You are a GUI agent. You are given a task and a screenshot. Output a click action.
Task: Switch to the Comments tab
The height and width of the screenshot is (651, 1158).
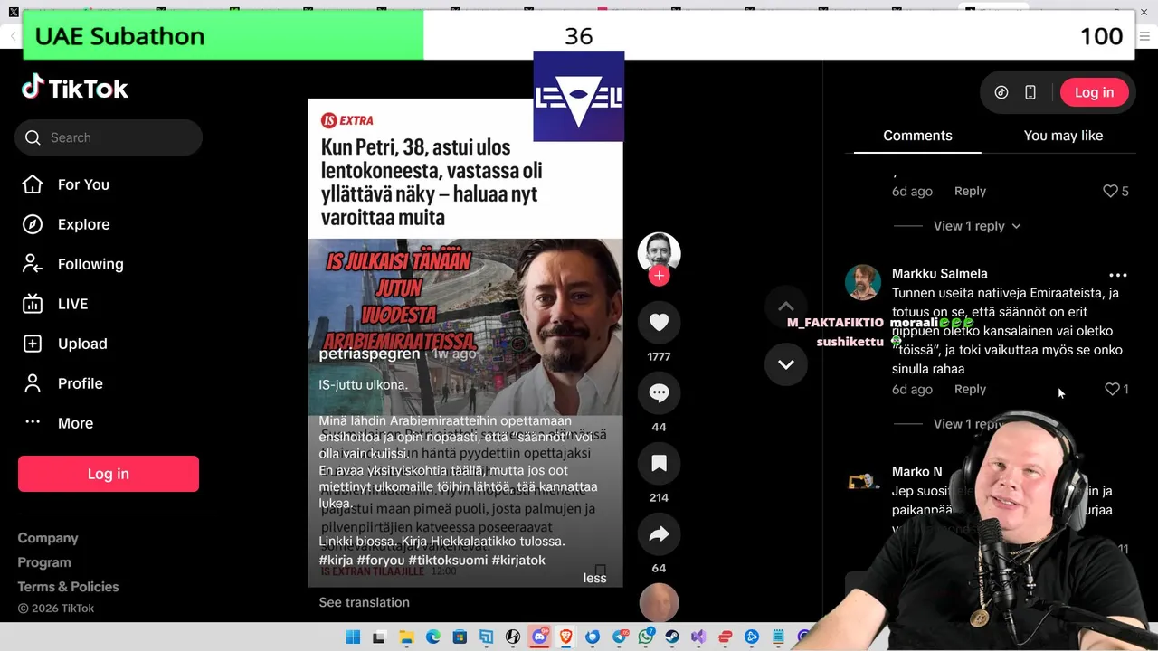(x=917, y=136)
